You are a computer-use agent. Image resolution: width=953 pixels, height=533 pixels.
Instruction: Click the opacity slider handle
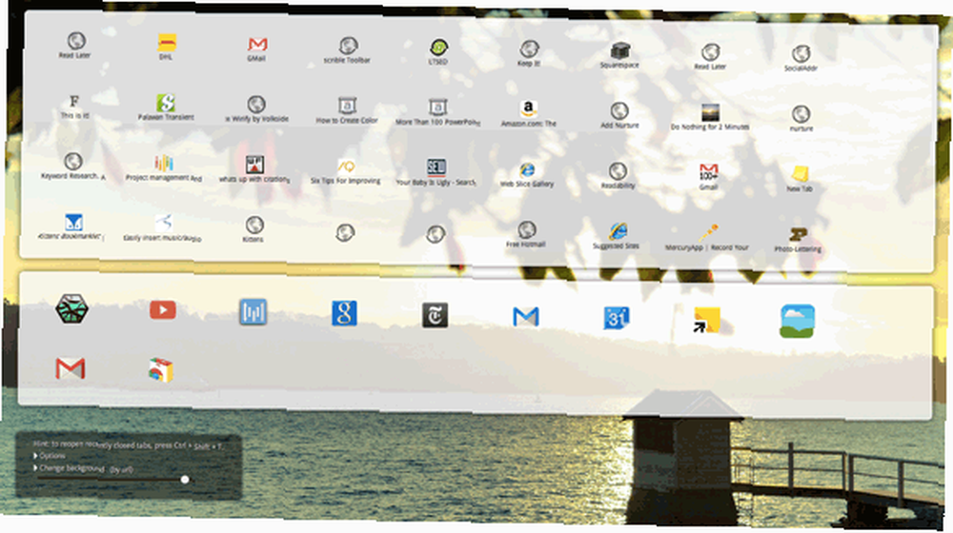tap(185, 480)
